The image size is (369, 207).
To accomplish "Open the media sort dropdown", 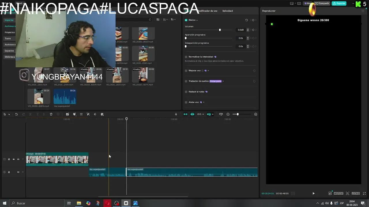I will (x=165, y=20).
